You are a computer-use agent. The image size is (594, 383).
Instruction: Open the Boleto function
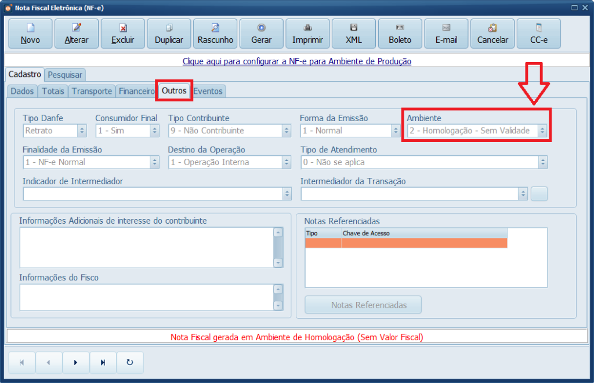(x=400, y=34)
